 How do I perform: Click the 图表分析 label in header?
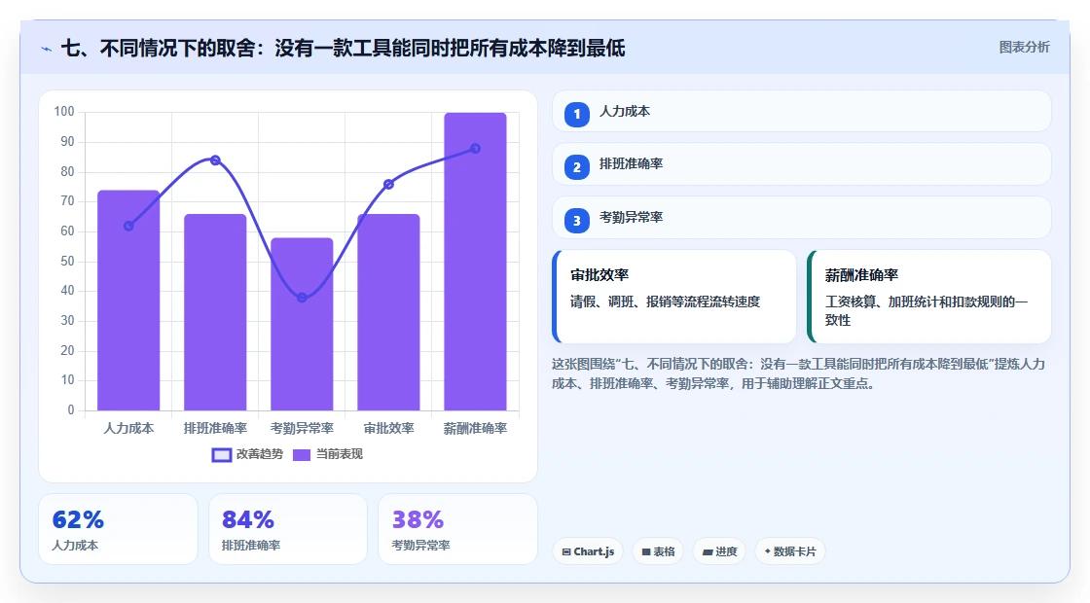click(1024, 48)
